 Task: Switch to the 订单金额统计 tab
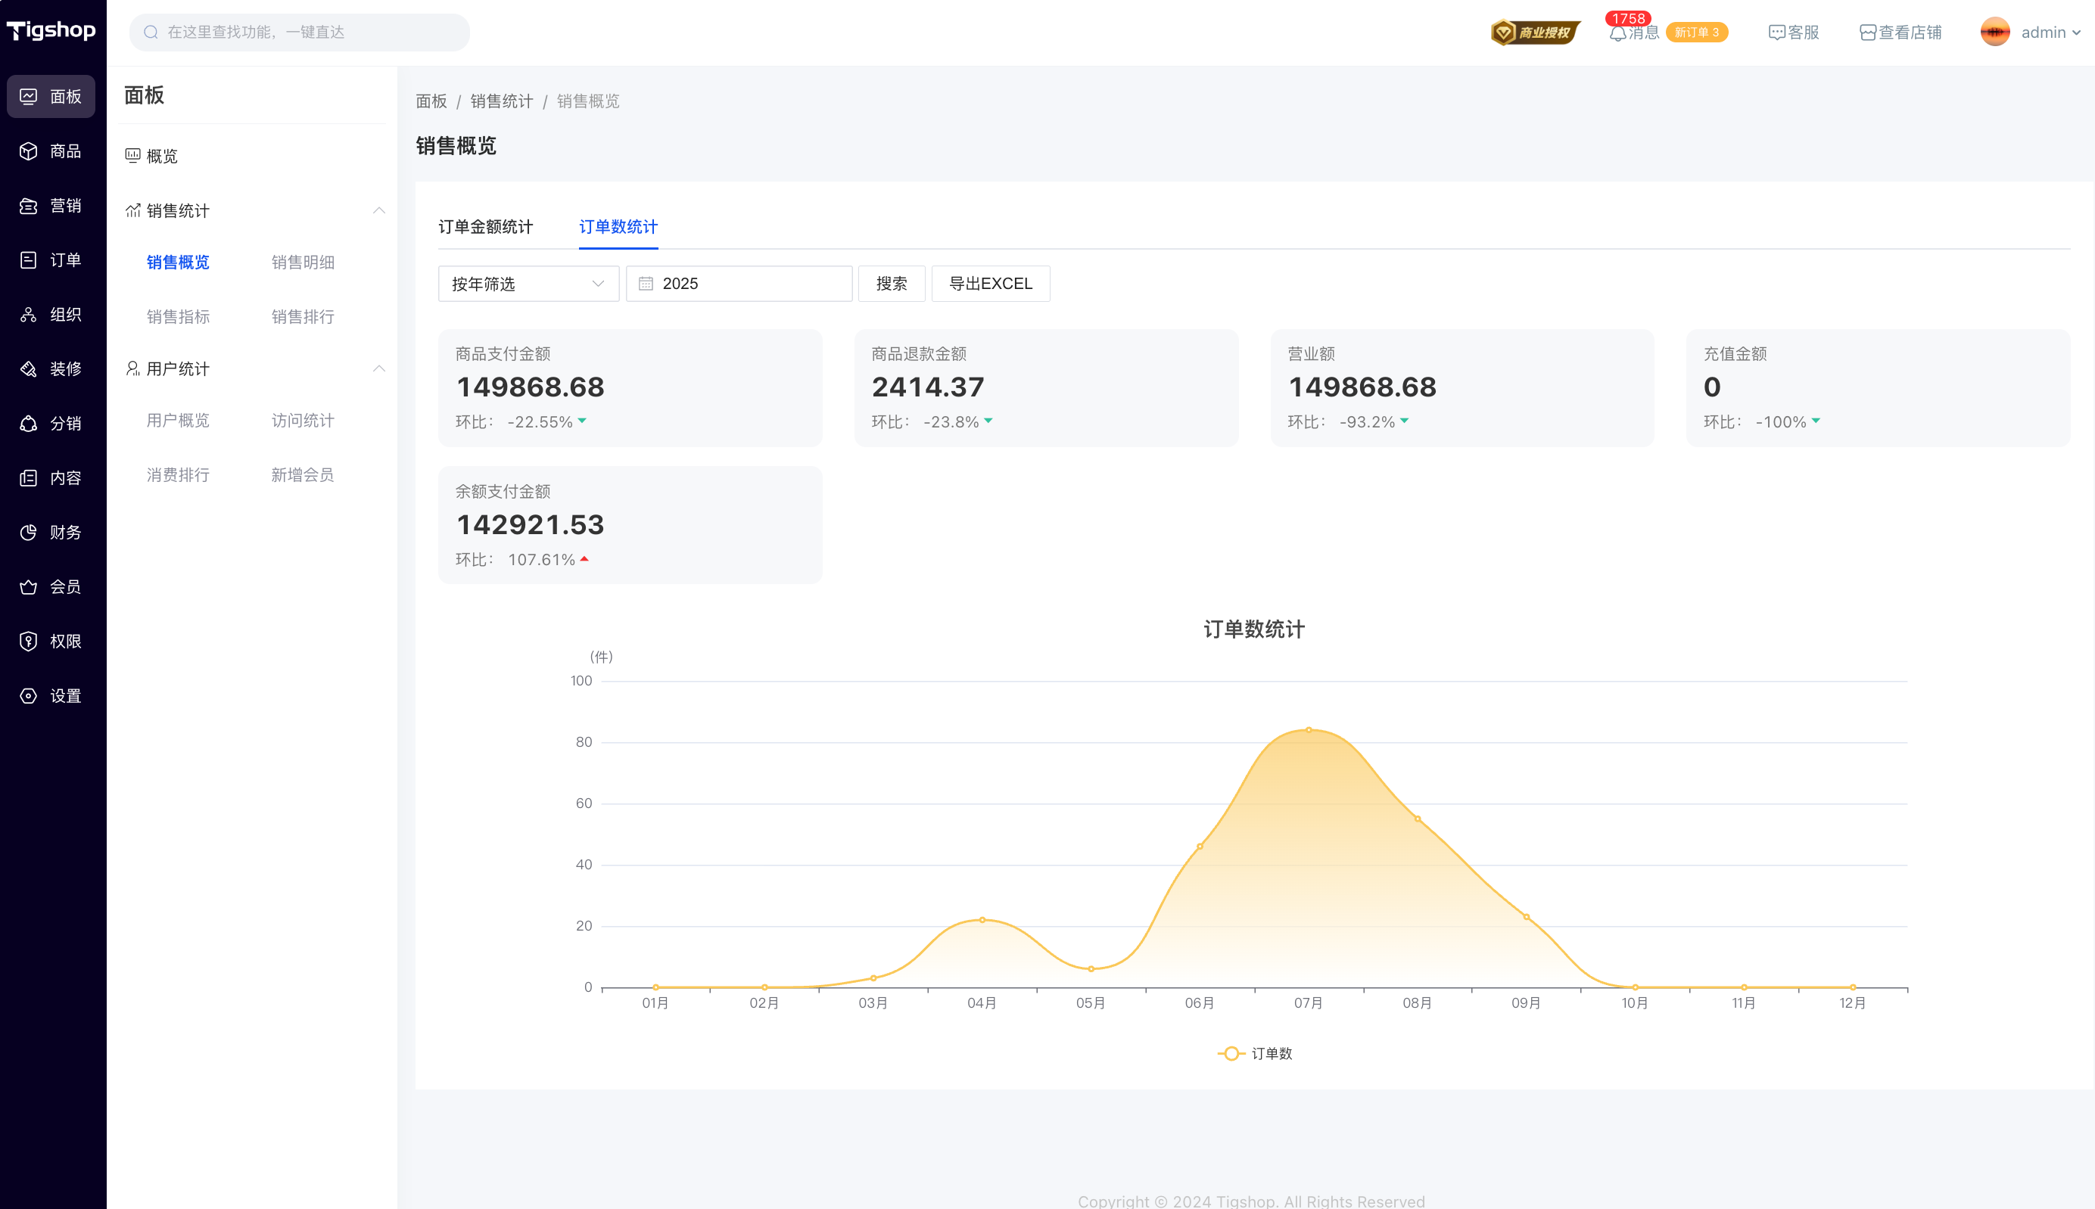tap(486, 227)
